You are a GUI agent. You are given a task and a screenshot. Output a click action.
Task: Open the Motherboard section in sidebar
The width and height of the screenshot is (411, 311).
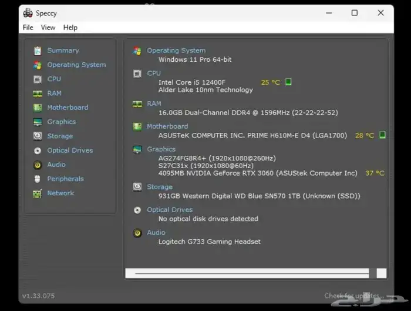[x=68, y=108]
